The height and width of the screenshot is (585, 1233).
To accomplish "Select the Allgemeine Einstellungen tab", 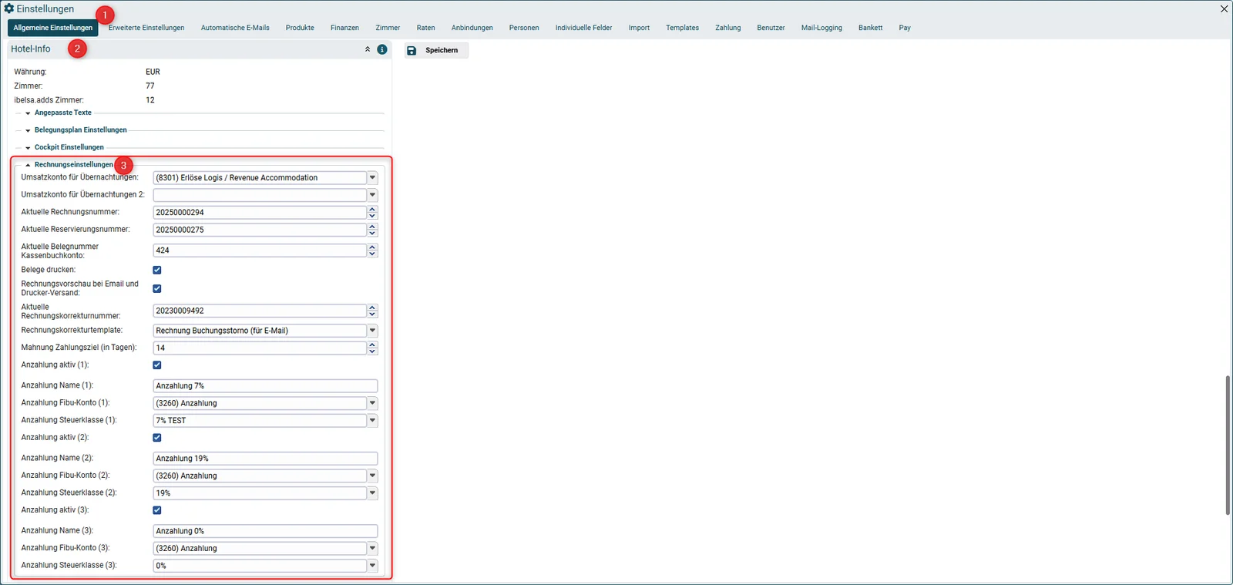I will pos(53,28).
